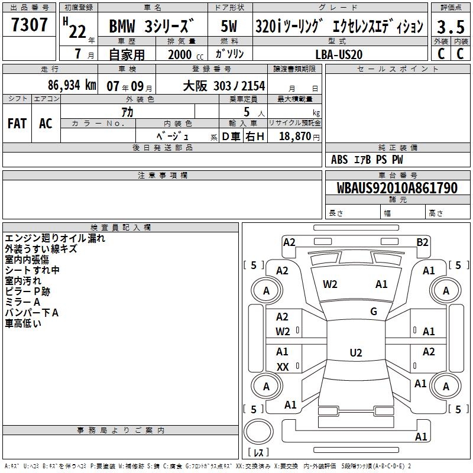The height and width of the screenshot is (473, 473).
Task: Click the door type value 5W
Action: [x=229, y=26]
